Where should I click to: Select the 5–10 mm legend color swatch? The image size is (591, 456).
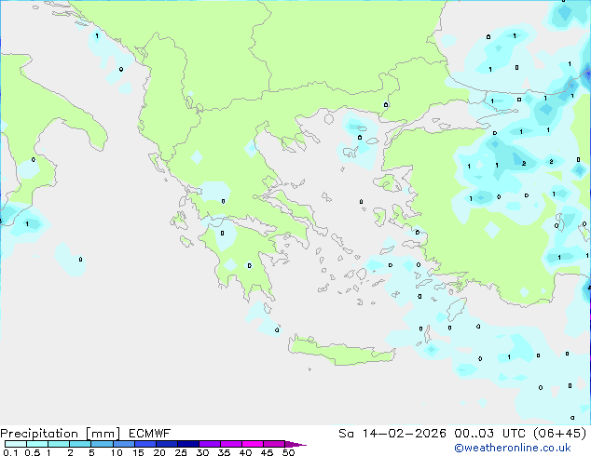(103, 444)
